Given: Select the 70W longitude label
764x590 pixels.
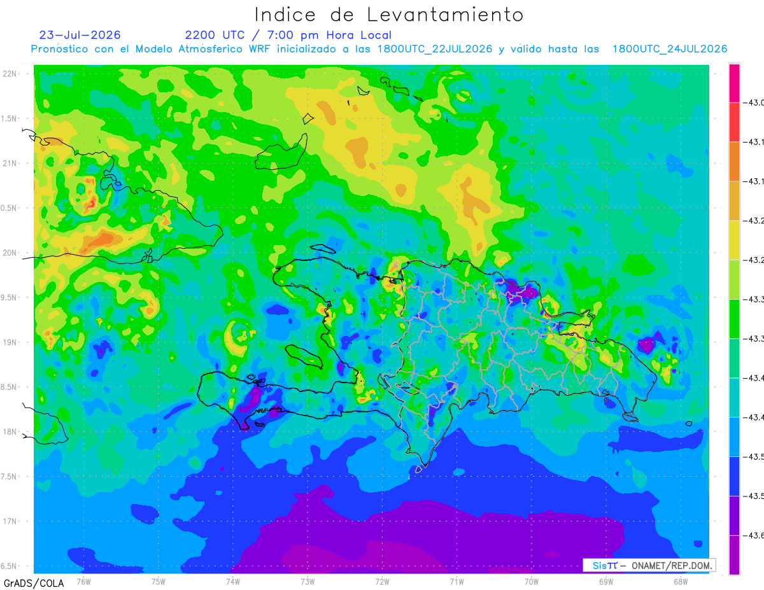Looking at the screenshot, I should (x=532, y=581).
